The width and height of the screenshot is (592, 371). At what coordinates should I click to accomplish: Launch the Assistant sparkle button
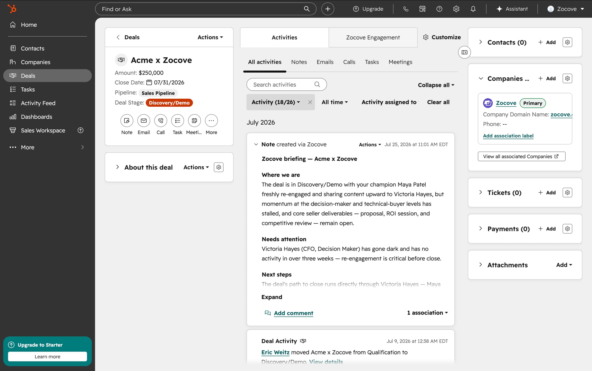point(512,9)
